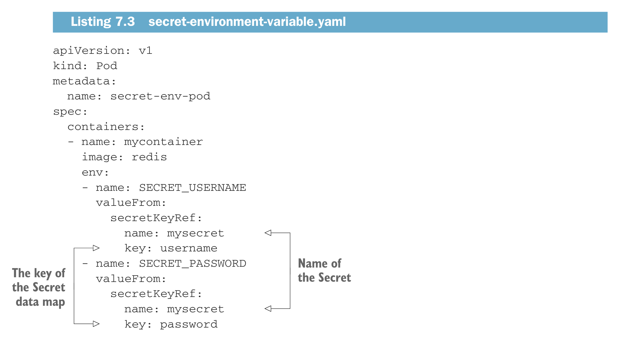Click the secret-environment-variable.yaml title text
The width and height of the screenshot is (621, 344).
[247, 22]
